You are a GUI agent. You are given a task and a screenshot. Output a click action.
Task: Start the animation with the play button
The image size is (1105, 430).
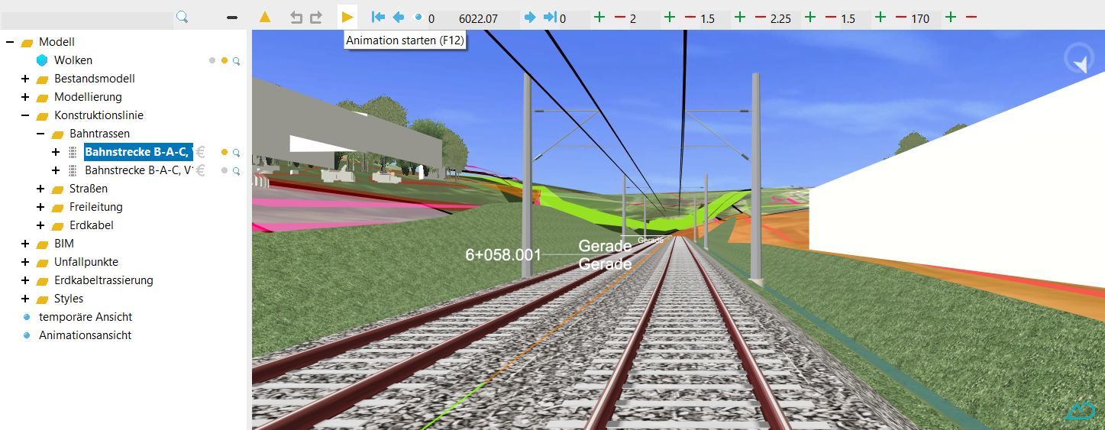[347, 17]
